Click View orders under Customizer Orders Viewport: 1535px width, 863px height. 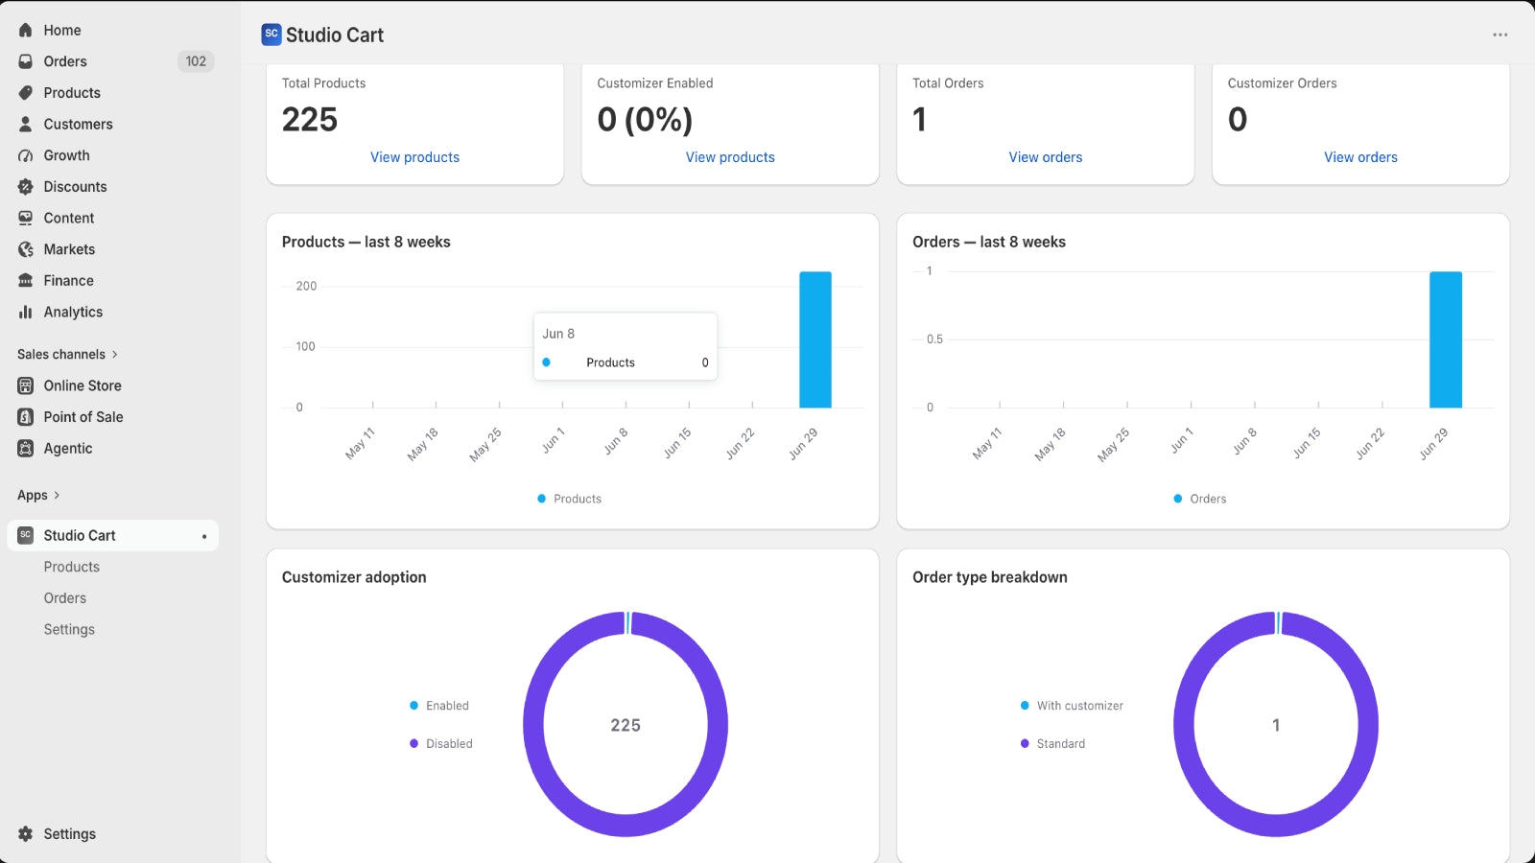click(1360, 157)
